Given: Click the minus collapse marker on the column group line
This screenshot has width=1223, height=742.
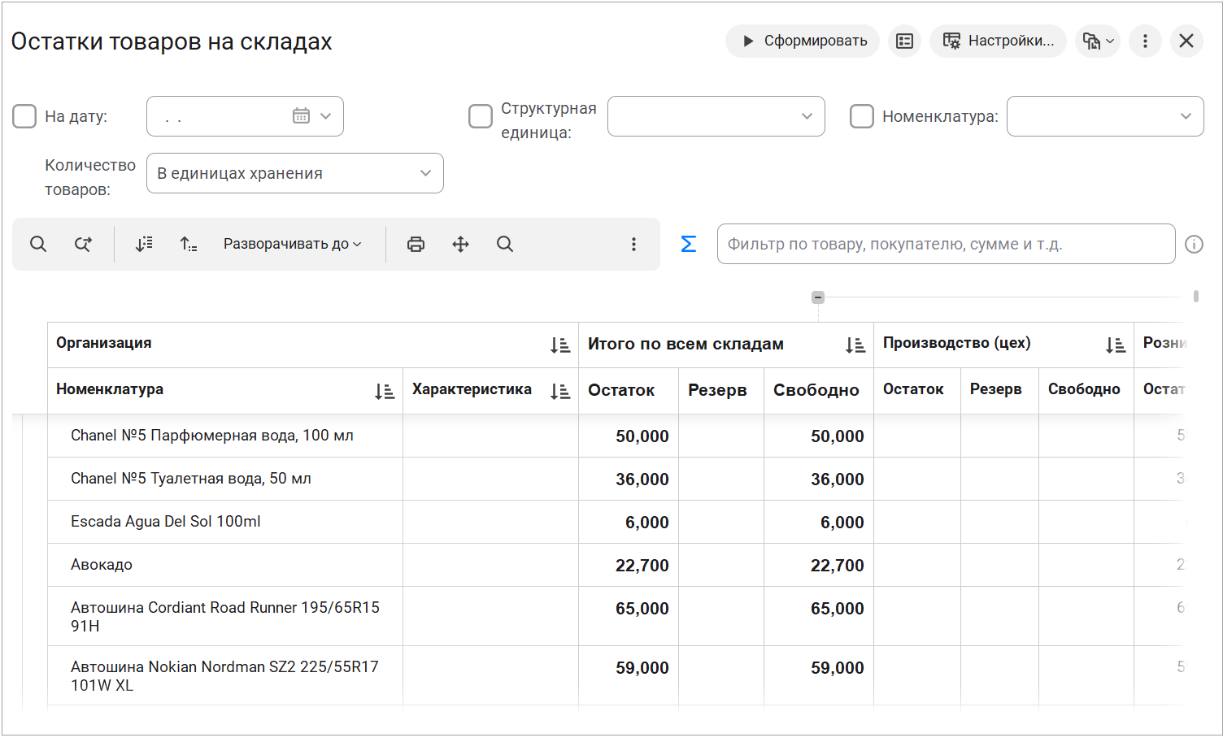Looking at the screenshot, I should click(818, 297).
